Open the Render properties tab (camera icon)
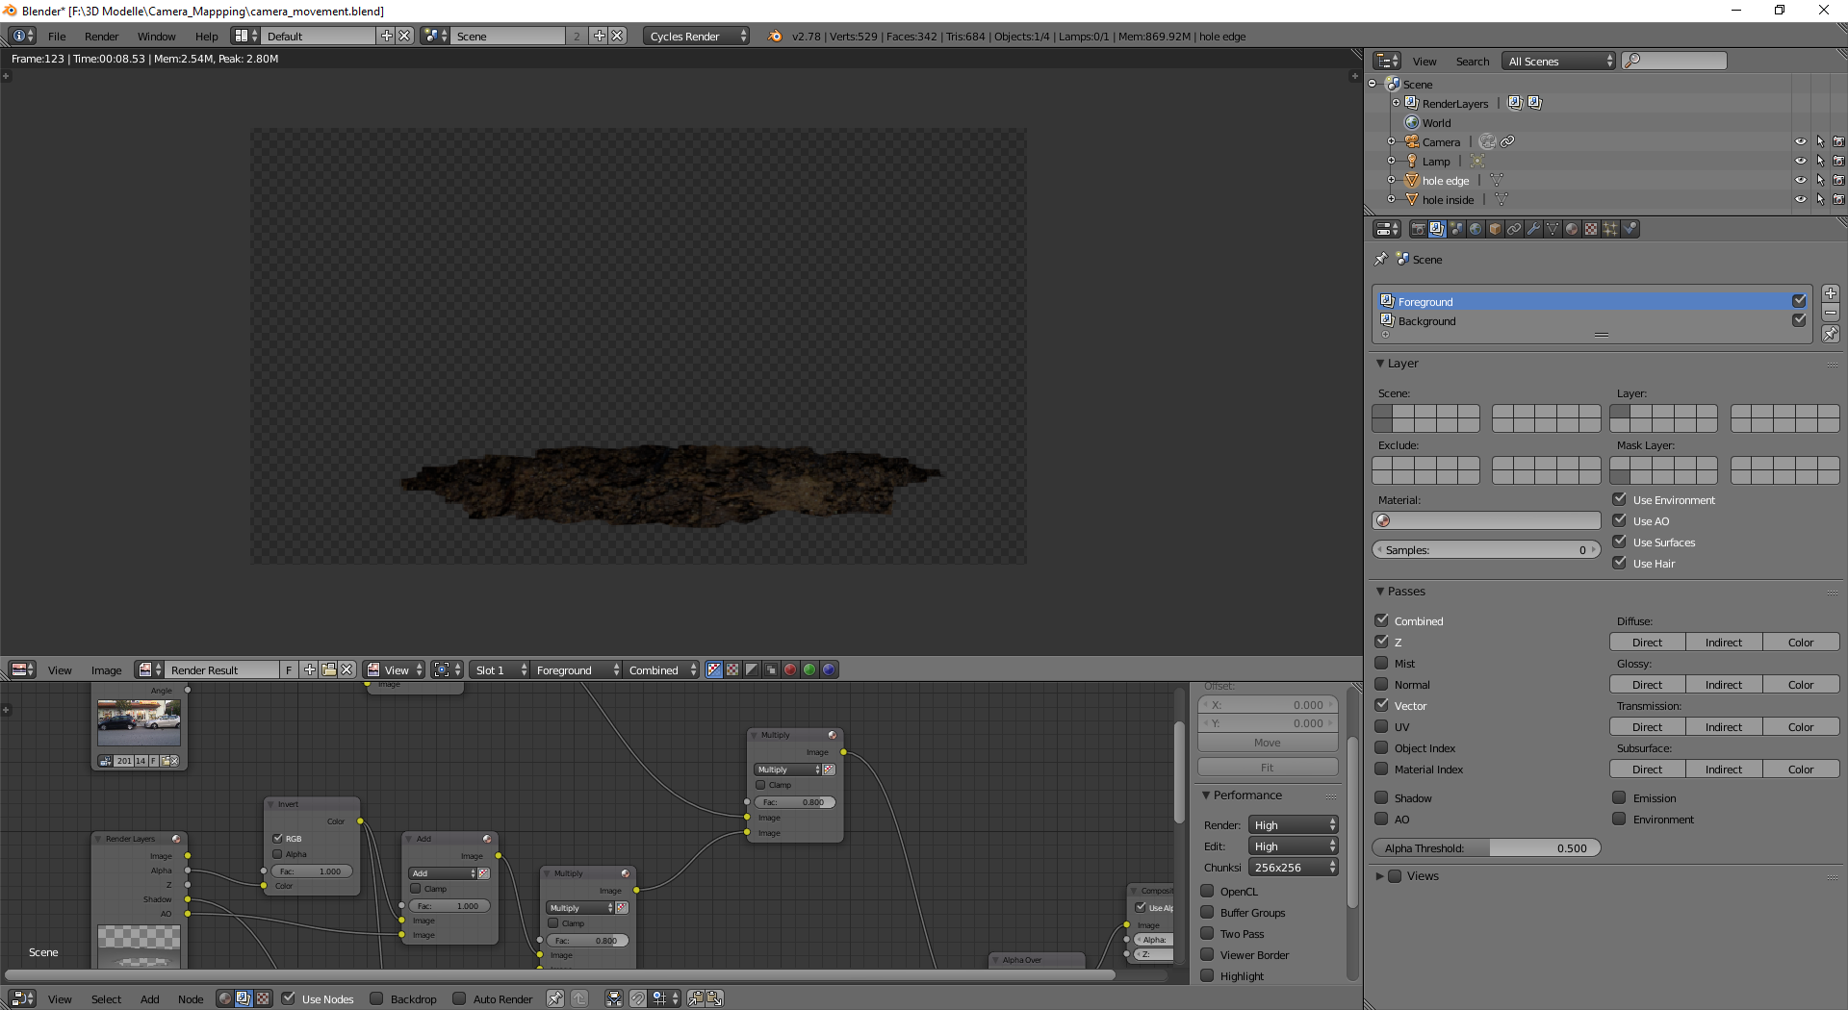This screenshot has width=1848, height=1010. pos(1418,229)
